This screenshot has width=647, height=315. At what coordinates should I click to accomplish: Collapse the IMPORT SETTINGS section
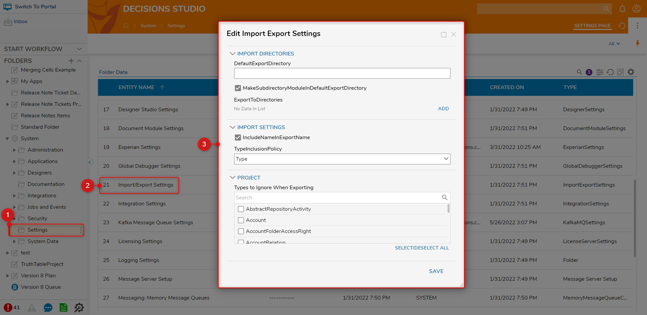click(233, 127)
